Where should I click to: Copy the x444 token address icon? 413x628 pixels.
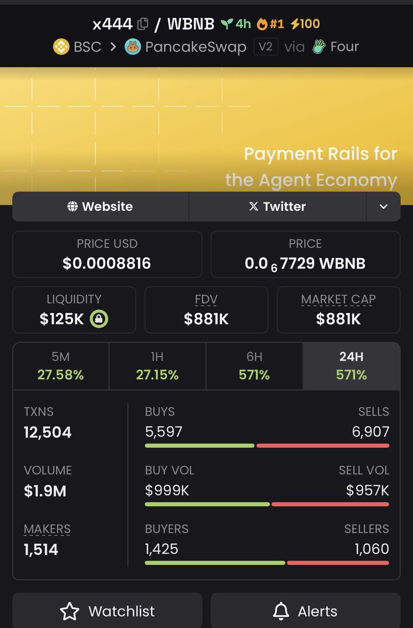pos(143,24)
